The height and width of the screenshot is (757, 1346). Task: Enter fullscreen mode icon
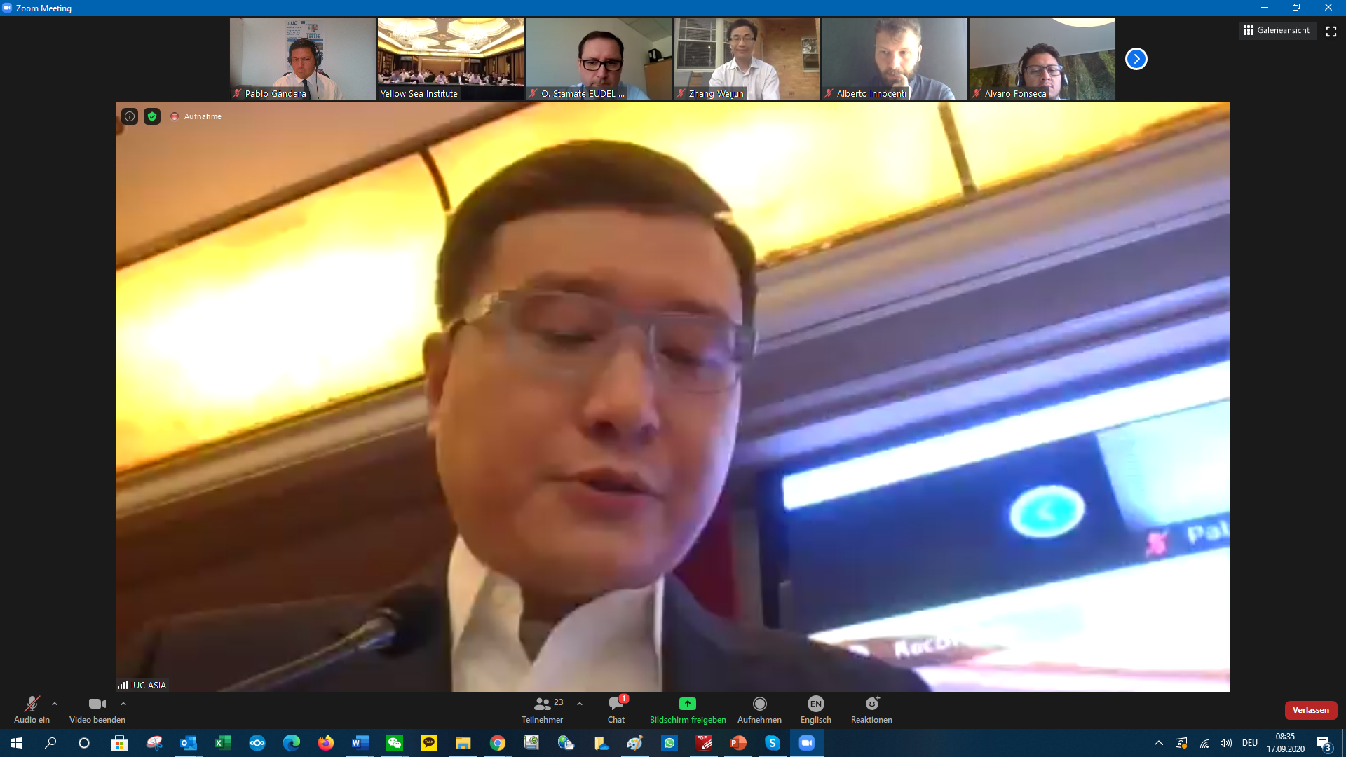tap(1331, 31)
